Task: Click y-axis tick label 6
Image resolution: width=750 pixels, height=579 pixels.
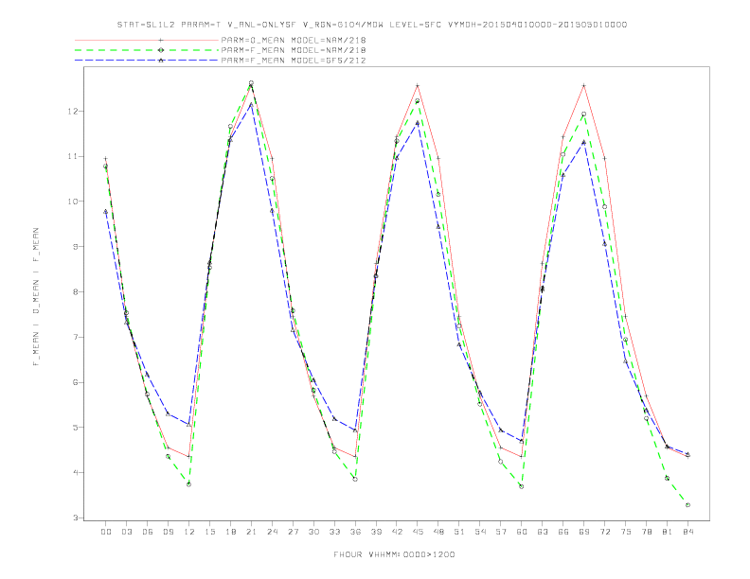Action: point(75,382)
